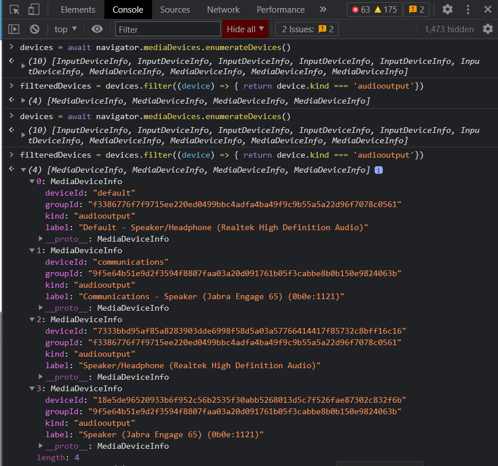Viewport: 498px width, 466px height.
Task: Select the Inspect element tool
Action: click(14, 9)
